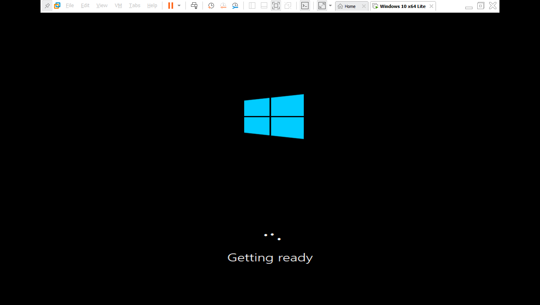Open the Tabs menu
This screenshot has width=540, height=305.
pyautogui.click(x=135, y=6)
